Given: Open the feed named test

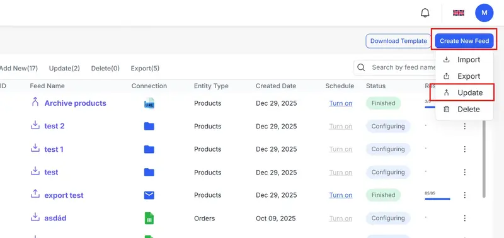Looking at the screenshot, I should pos(51,172).
